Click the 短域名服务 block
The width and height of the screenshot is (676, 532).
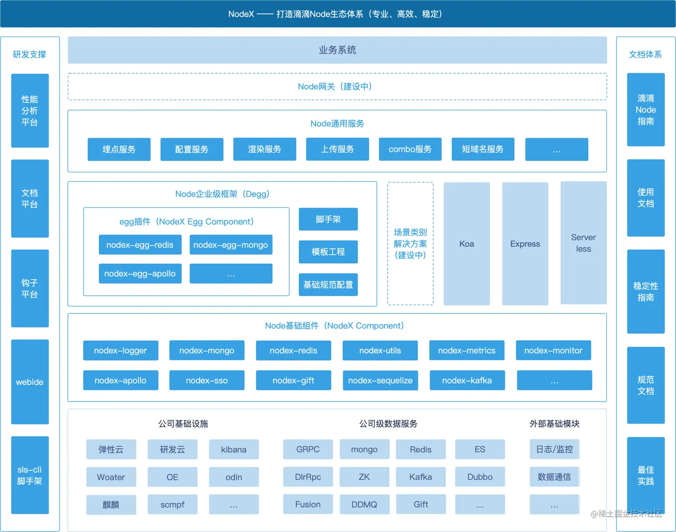483,149
